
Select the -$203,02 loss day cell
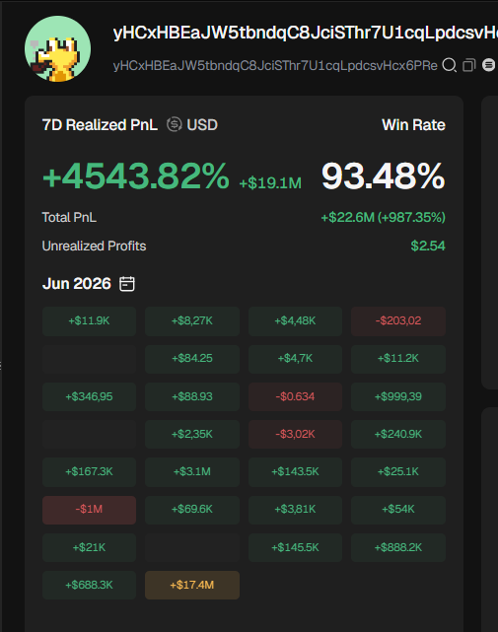398,321
